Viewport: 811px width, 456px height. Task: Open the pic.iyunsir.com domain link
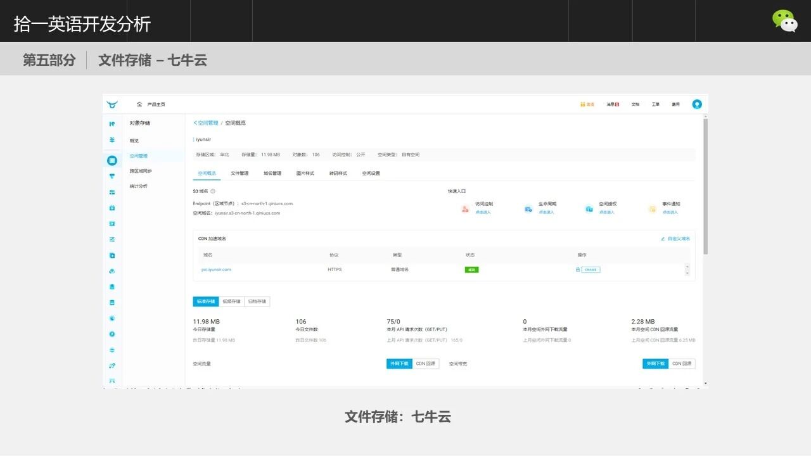point(217,270)
